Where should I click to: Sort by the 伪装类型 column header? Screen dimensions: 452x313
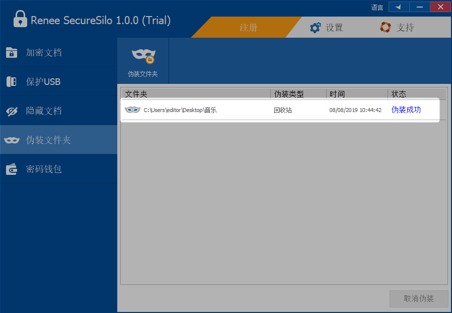(x=298, y=94)
